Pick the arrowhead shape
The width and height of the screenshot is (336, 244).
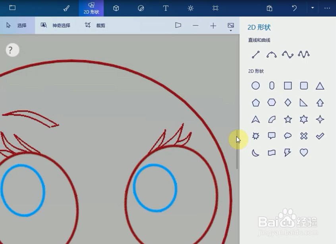(256, 119)
